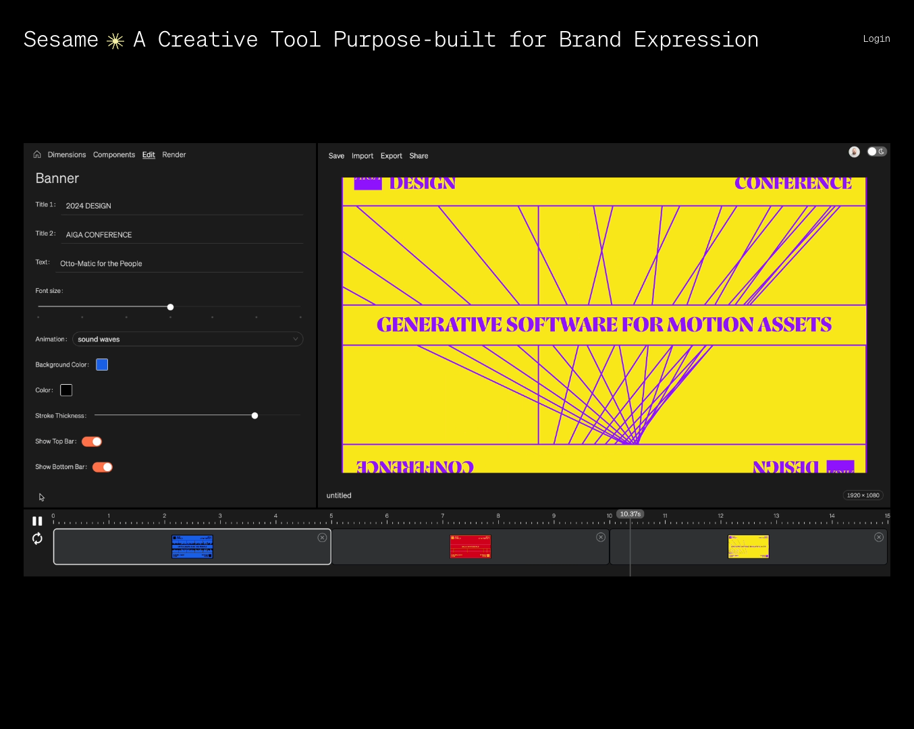The width and height of the screenshot is (914, 729).
Task: Select the Components menu item
Action: tap(114, 155)
